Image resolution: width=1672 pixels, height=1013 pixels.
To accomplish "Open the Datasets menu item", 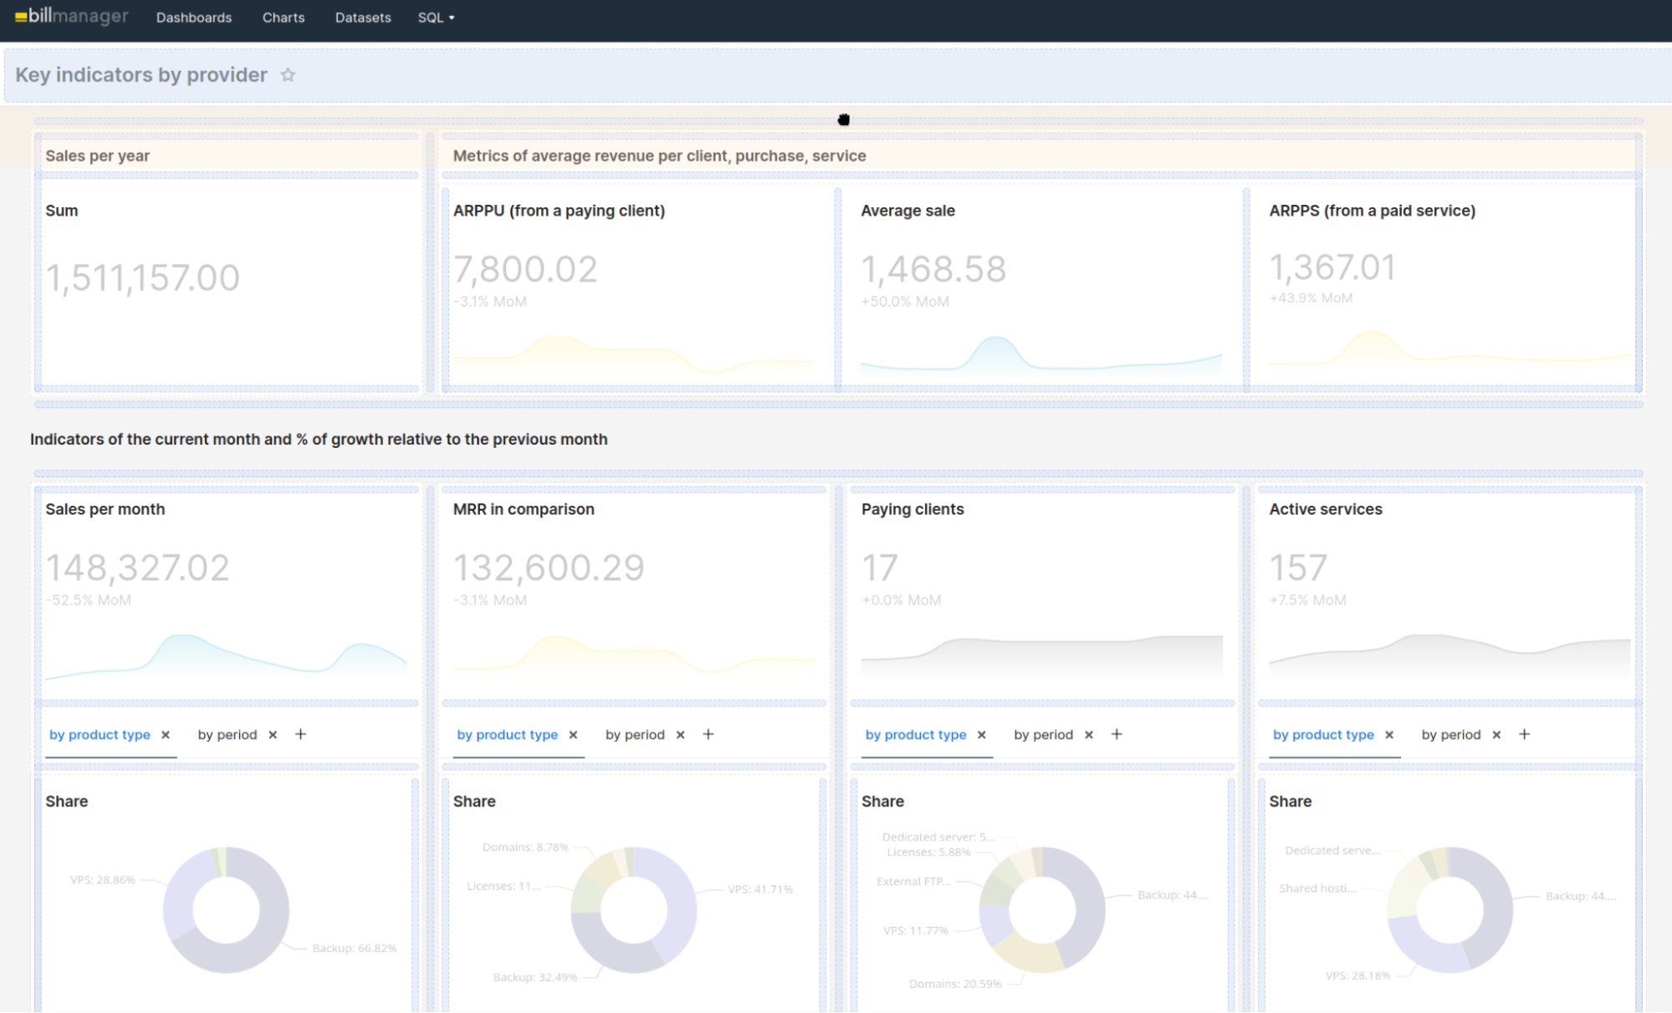I will [x=363, y=18].
